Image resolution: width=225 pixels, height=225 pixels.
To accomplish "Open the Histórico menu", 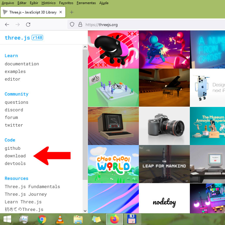I will click(48, 3).
